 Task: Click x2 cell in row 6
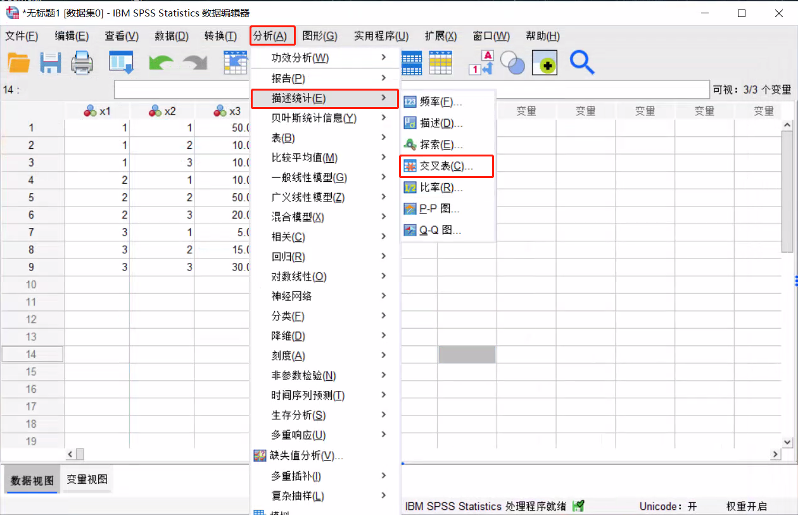click(162, 215)
